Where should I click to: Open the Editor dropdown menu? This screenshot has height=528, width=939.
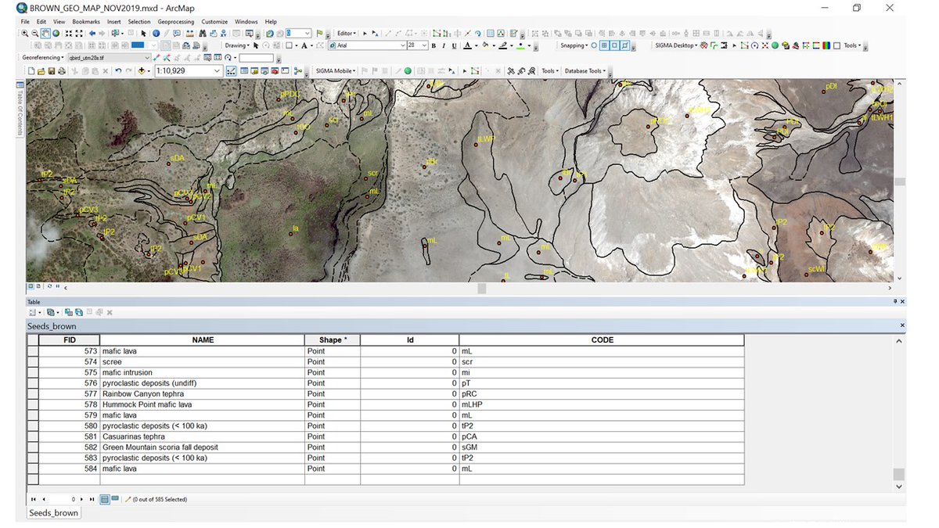click(x=347, y=34)
